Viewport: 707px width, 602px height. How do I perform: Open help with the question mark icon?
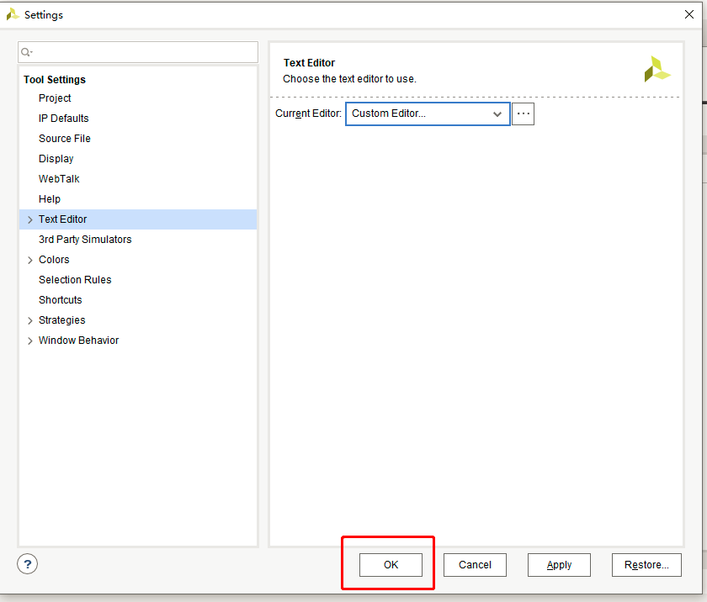28,563
